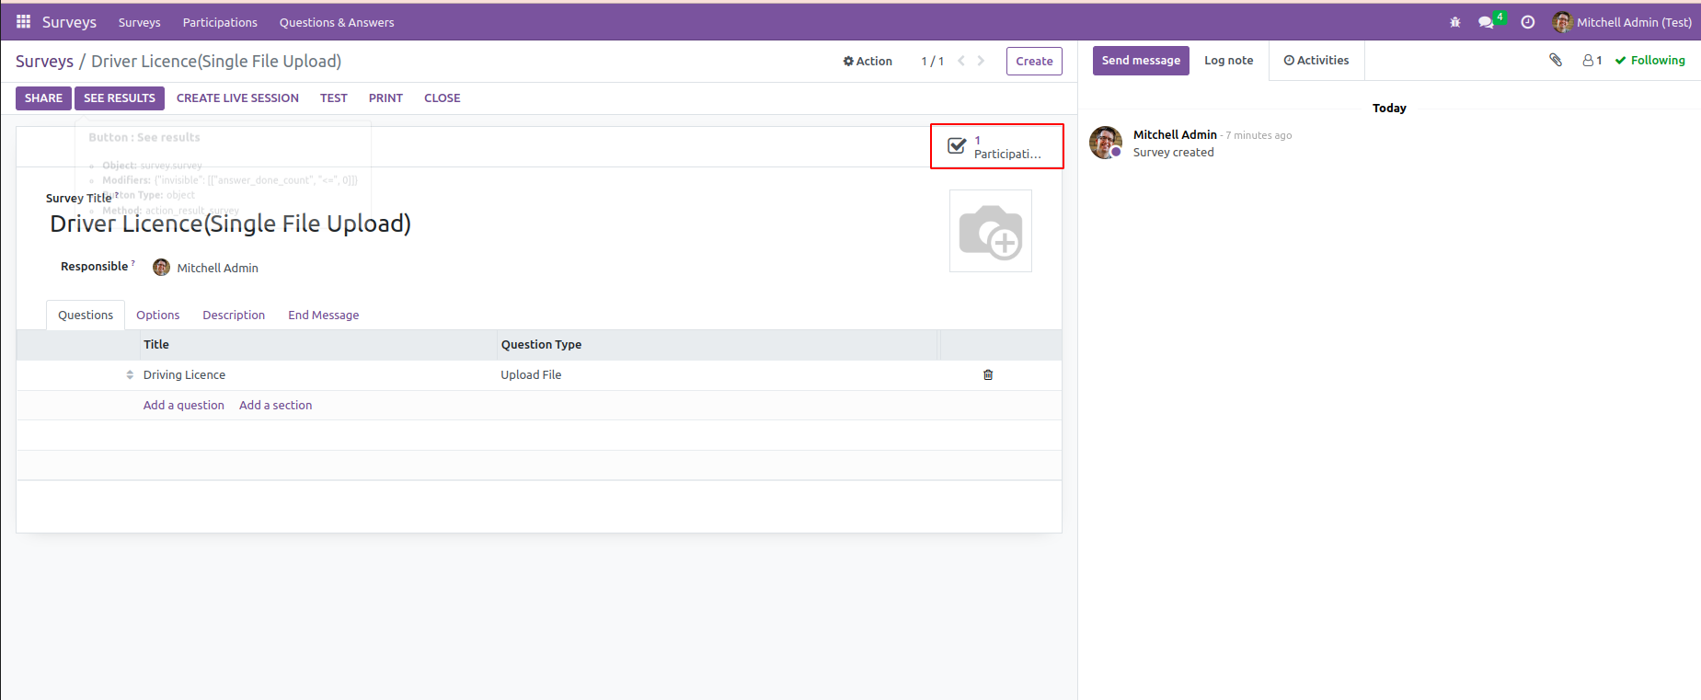The image size is (1701, 700).
Task: Delete the Driving Licence question row
Action: point(988,374)
